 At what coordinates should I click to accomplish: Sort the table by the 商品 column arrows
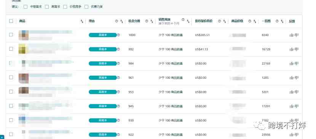pyautogui.click(x=82, y=21)
